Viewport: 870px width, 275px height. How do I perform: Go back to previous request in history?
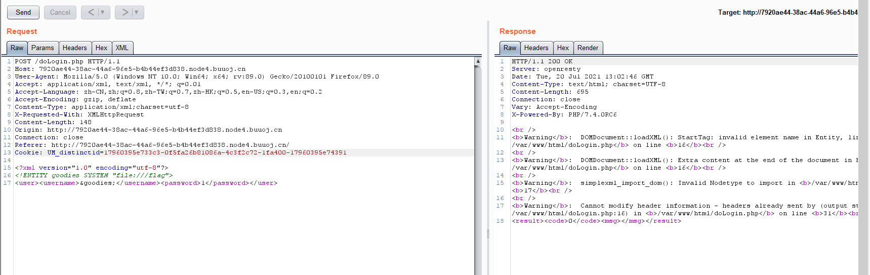tap(91, 12)
